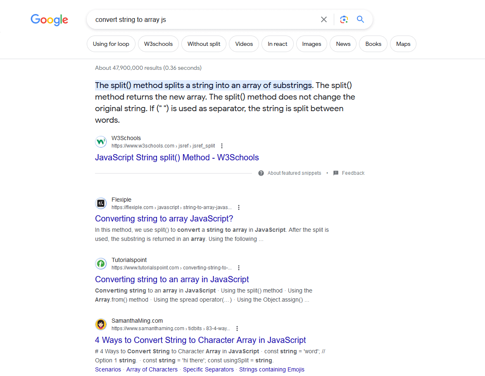
Task: Click the Flexiple favicon
Action: click(x=101, y=203)
